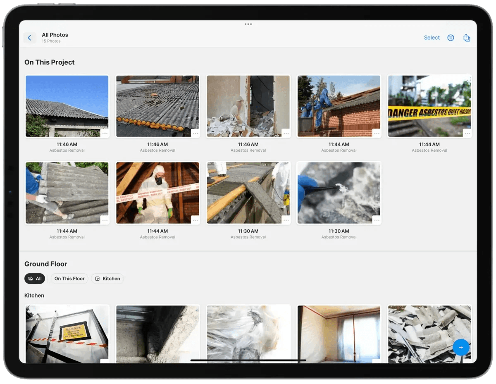Go back using the blue chevron button
The width and height of the screenshot is (496, 384).
click(29, 38)
